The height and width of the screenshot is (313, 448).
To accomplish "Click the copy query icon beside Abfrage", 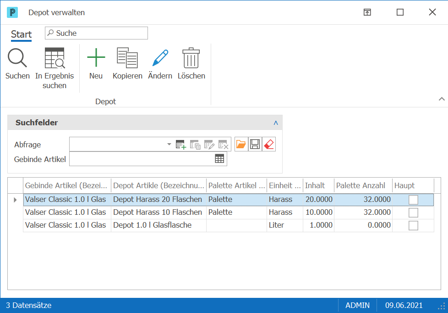I will 195,144.
